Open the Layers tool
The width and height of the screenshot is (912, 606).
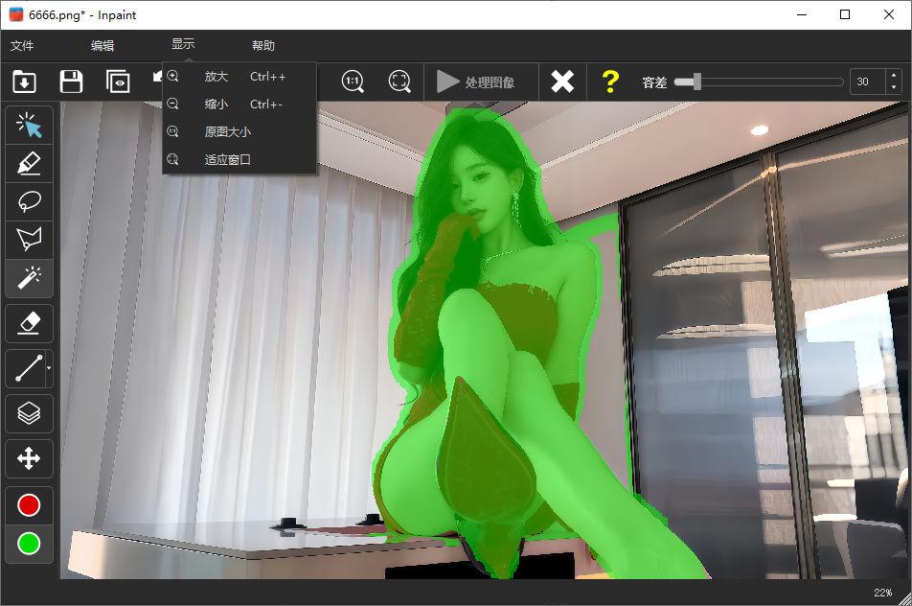(29, 413)
